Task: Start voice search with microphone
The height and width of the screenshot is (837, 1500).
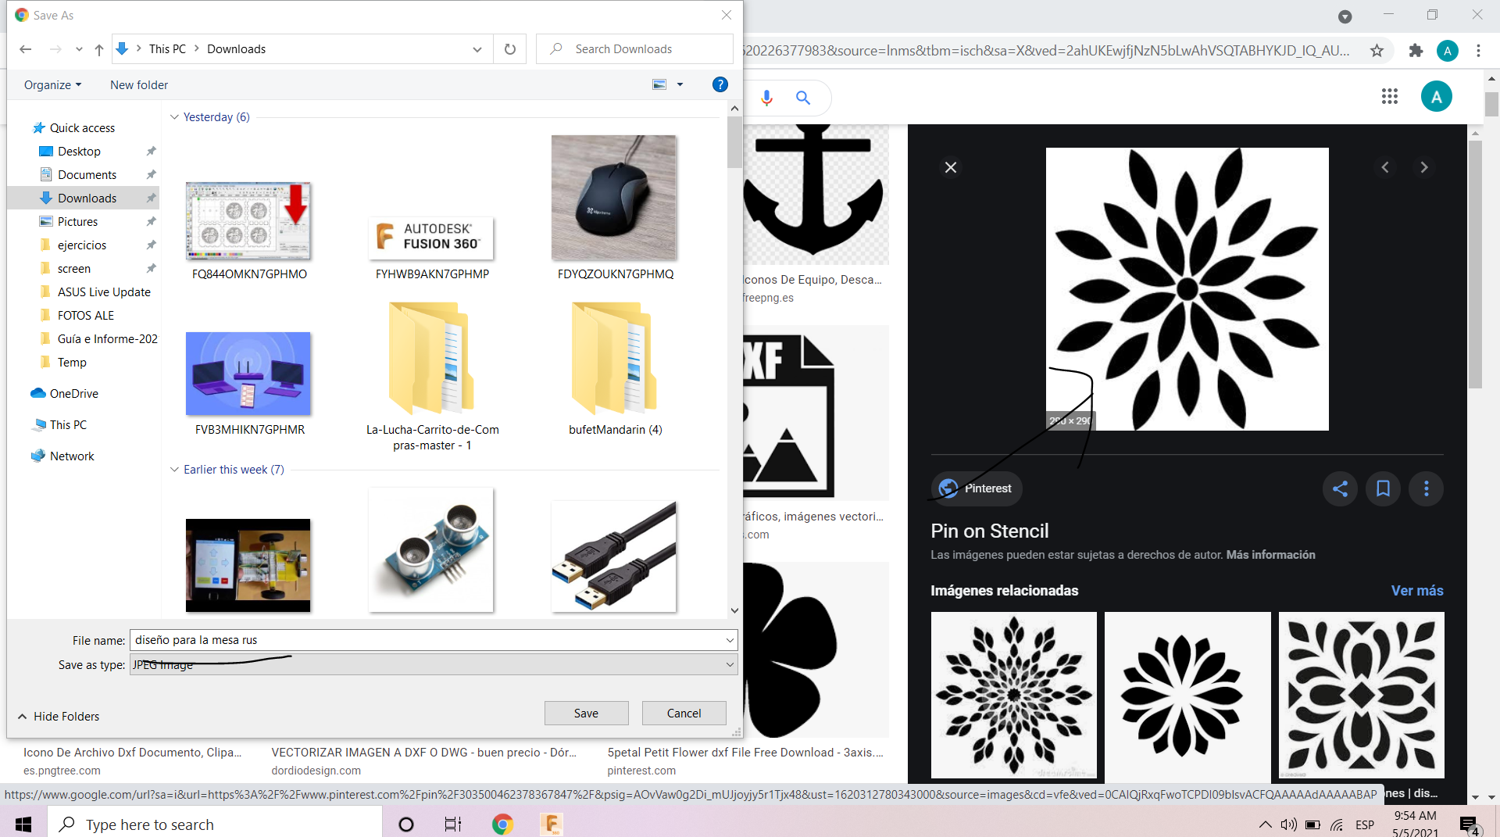Action: pyautogui.click(x=766, y=98)
